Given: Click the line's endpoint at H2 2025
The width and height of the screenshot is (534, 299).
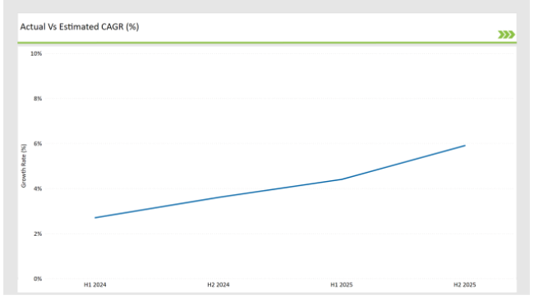Looking at the screenshot, I should [465, 146].
